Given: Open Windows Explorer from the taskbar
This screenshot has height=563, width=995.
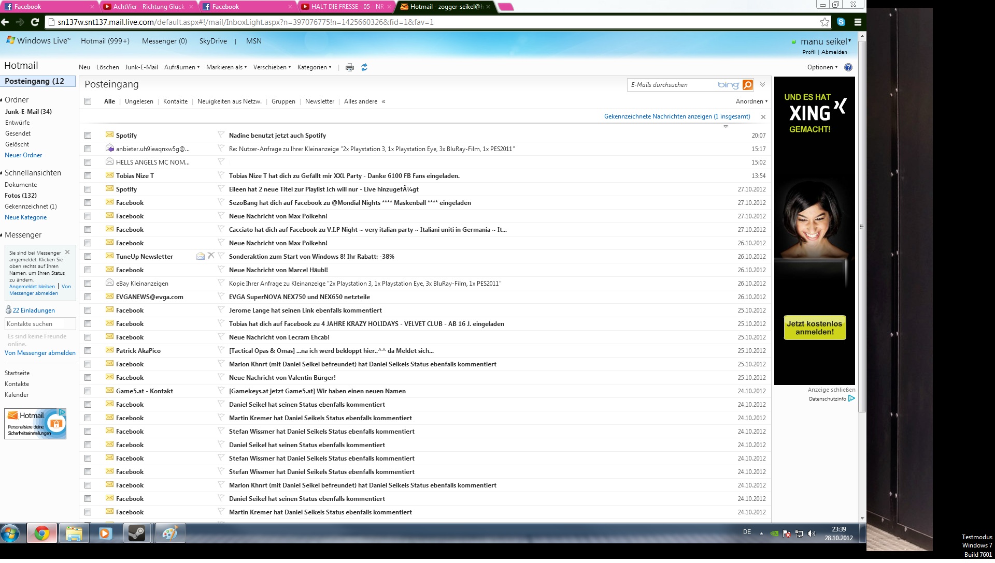Looking at the screenshot, I should pyautogui.click(x=74, y=533).
